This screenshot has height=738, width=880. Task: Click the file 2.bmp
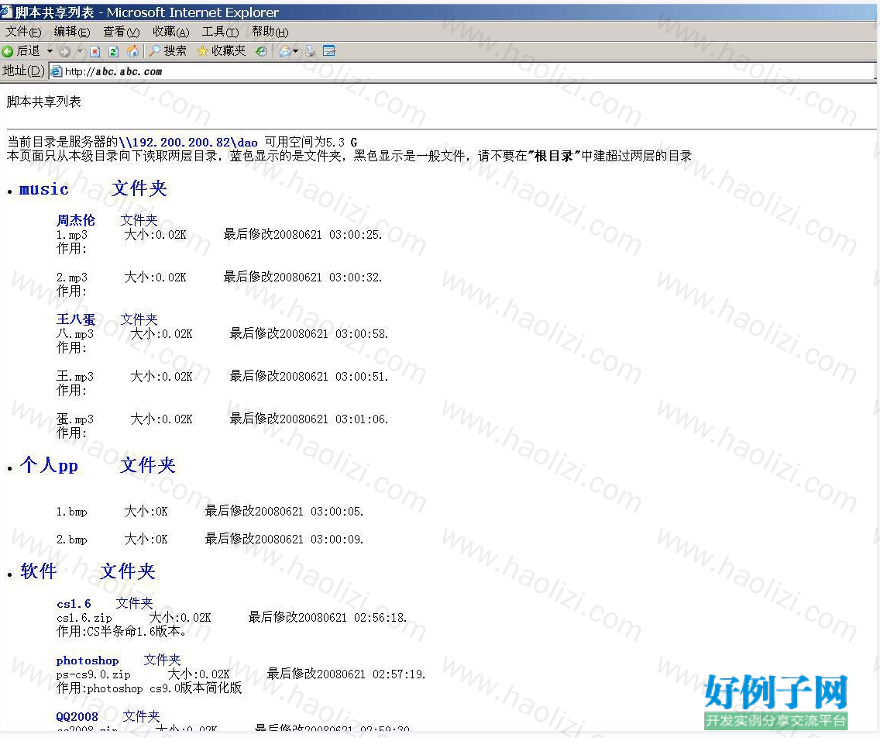point(72,540)
